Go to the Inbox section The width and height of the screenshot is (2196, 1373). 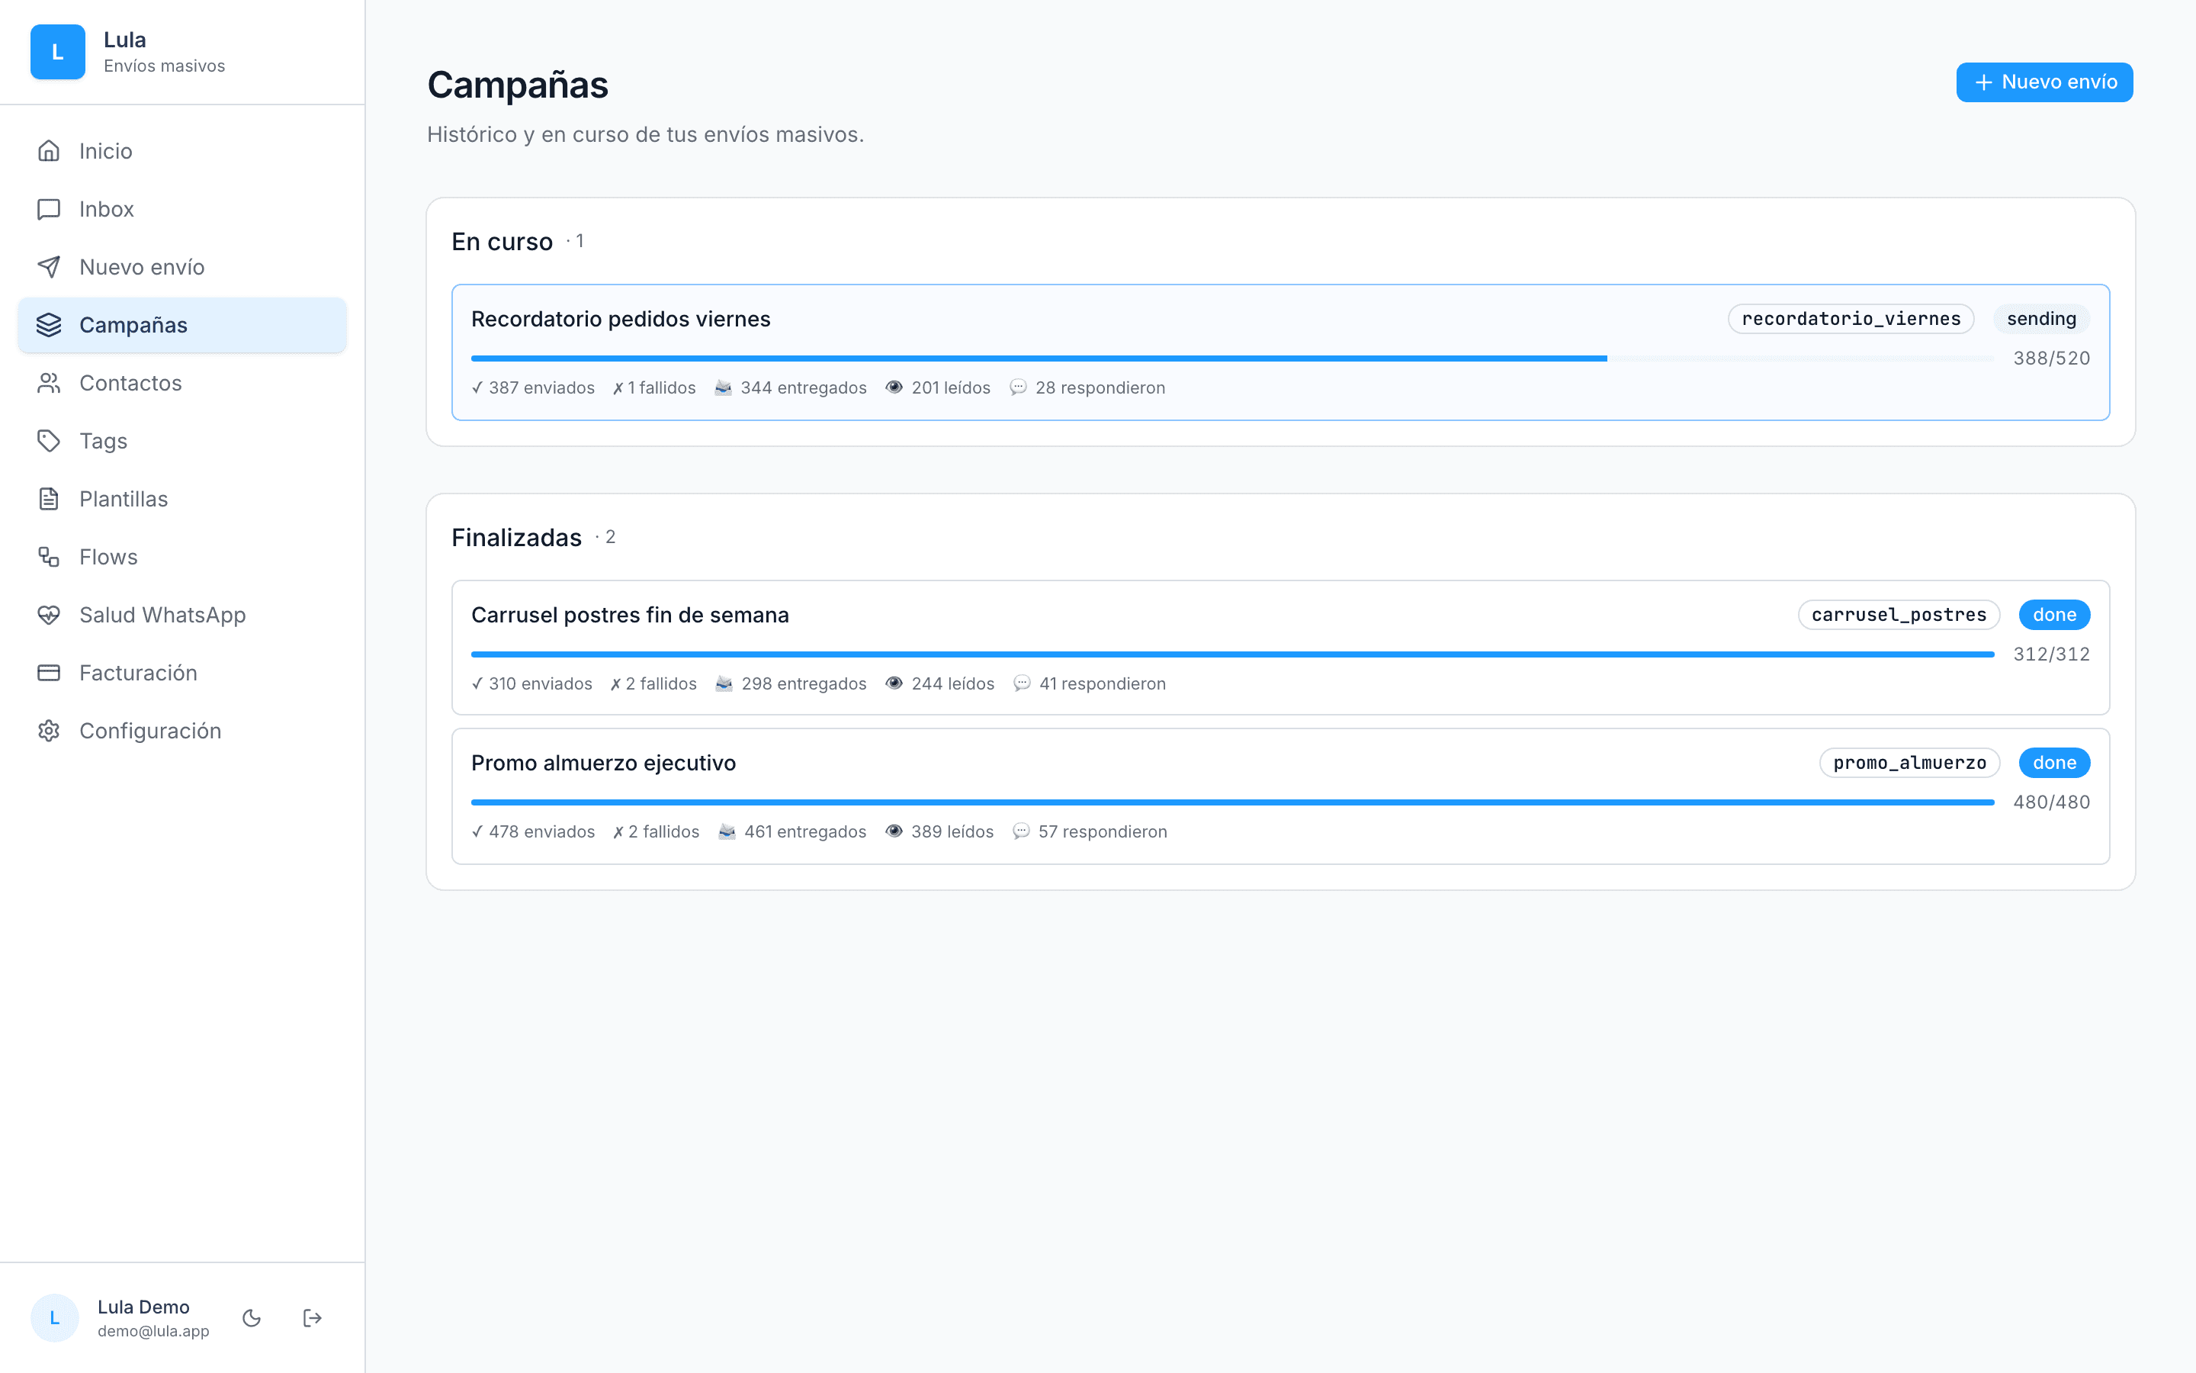[182, 209]
